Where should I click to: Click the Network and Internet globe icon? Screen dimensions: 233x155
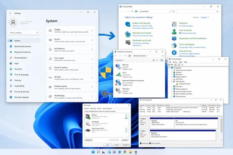pos(128,34)
